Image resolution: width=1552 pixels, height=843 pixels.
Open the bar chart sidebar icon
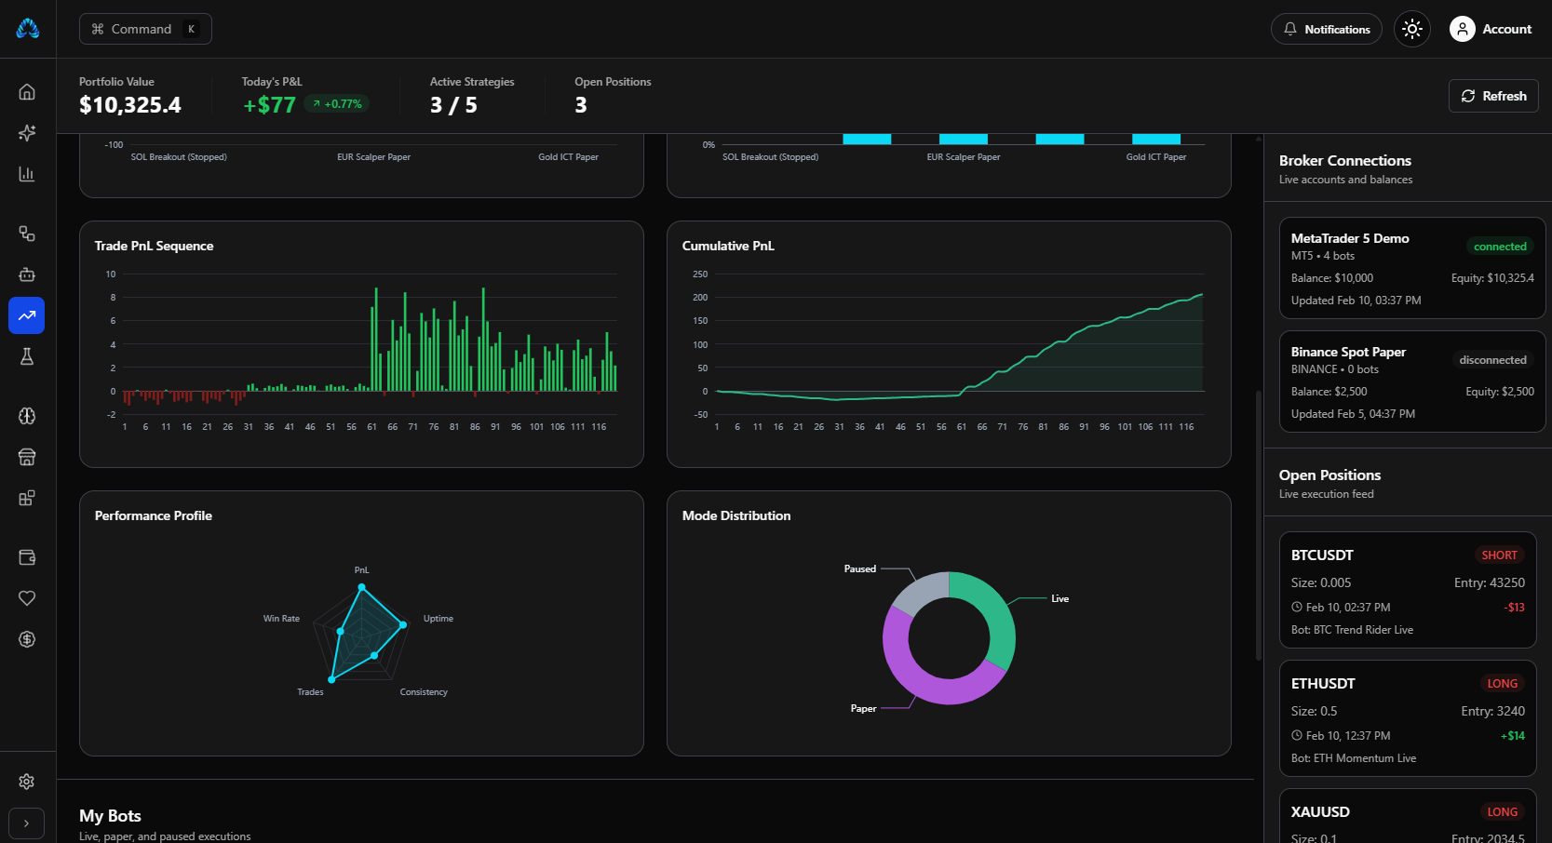click(x=27, y=174)
